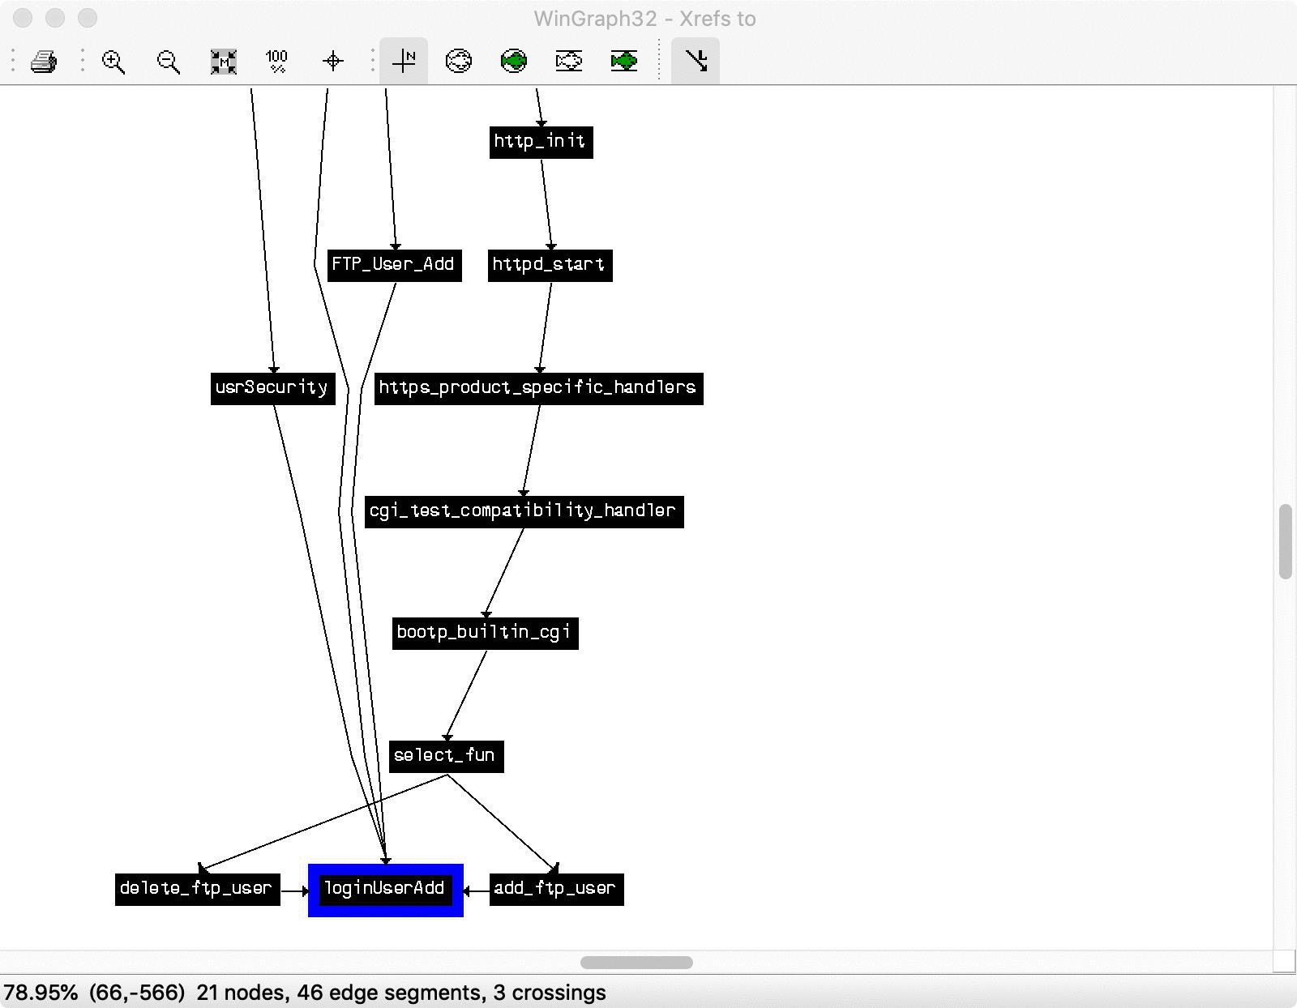The image size is (1297, 1008).
Task: Click the 21 nodes status text
Action: pyautogui.click(x=243, y=993)
